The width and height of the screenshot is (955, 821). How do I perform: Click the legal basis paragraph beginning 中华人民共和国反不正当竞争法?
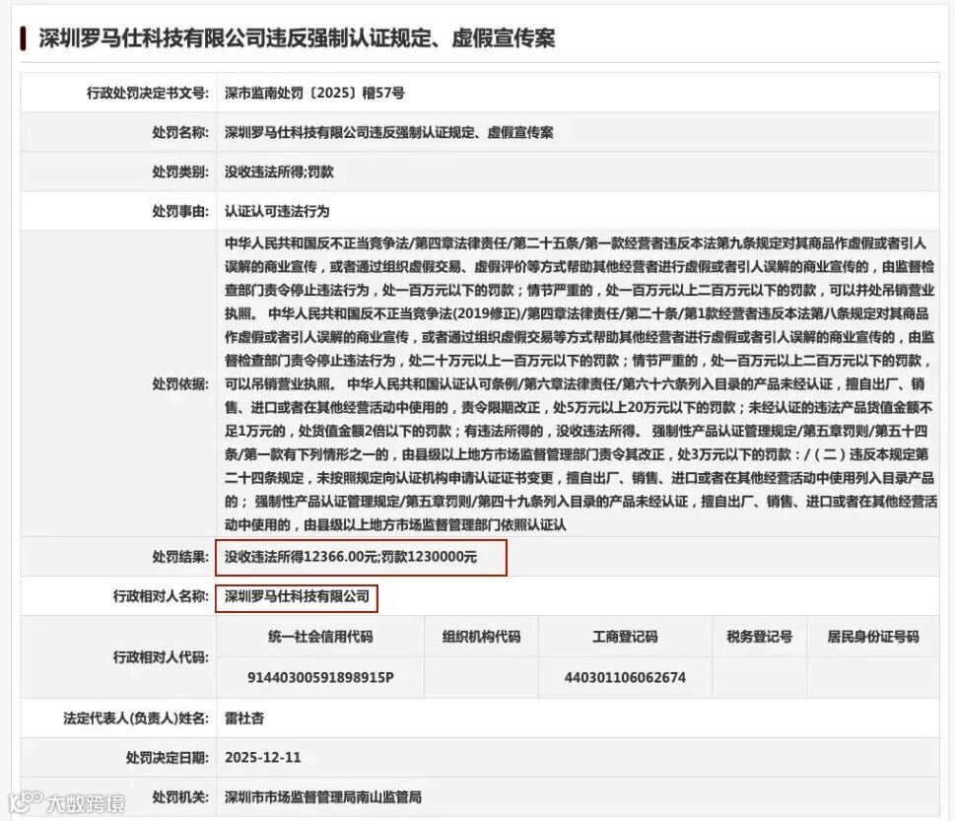coord(580,383)
